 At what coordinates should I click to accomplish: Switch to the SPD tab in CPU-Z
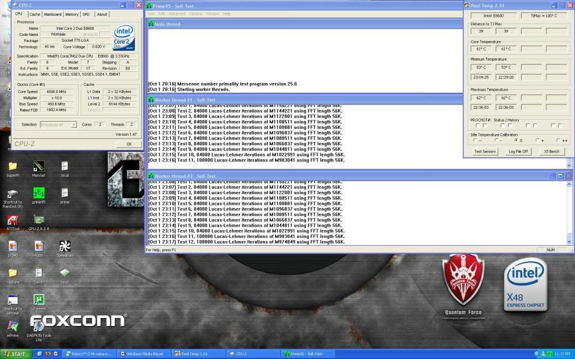click(x=86, y=14)
